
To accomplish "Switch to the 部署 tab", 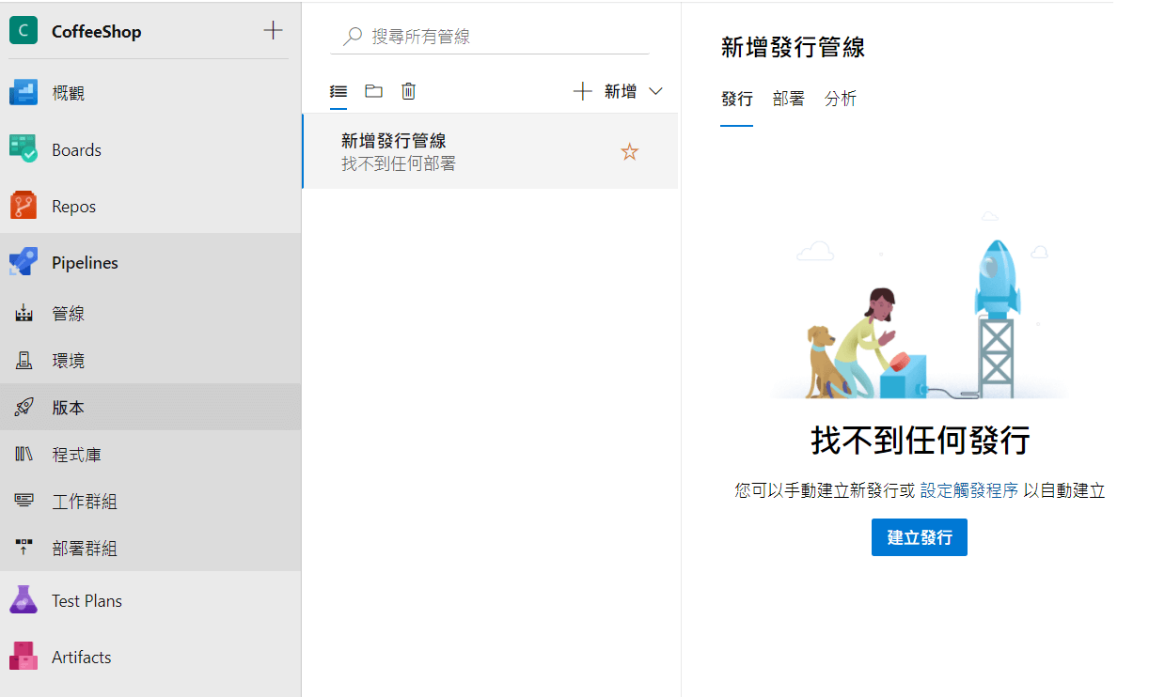I will pyautogui.click(x=788, y=99).
